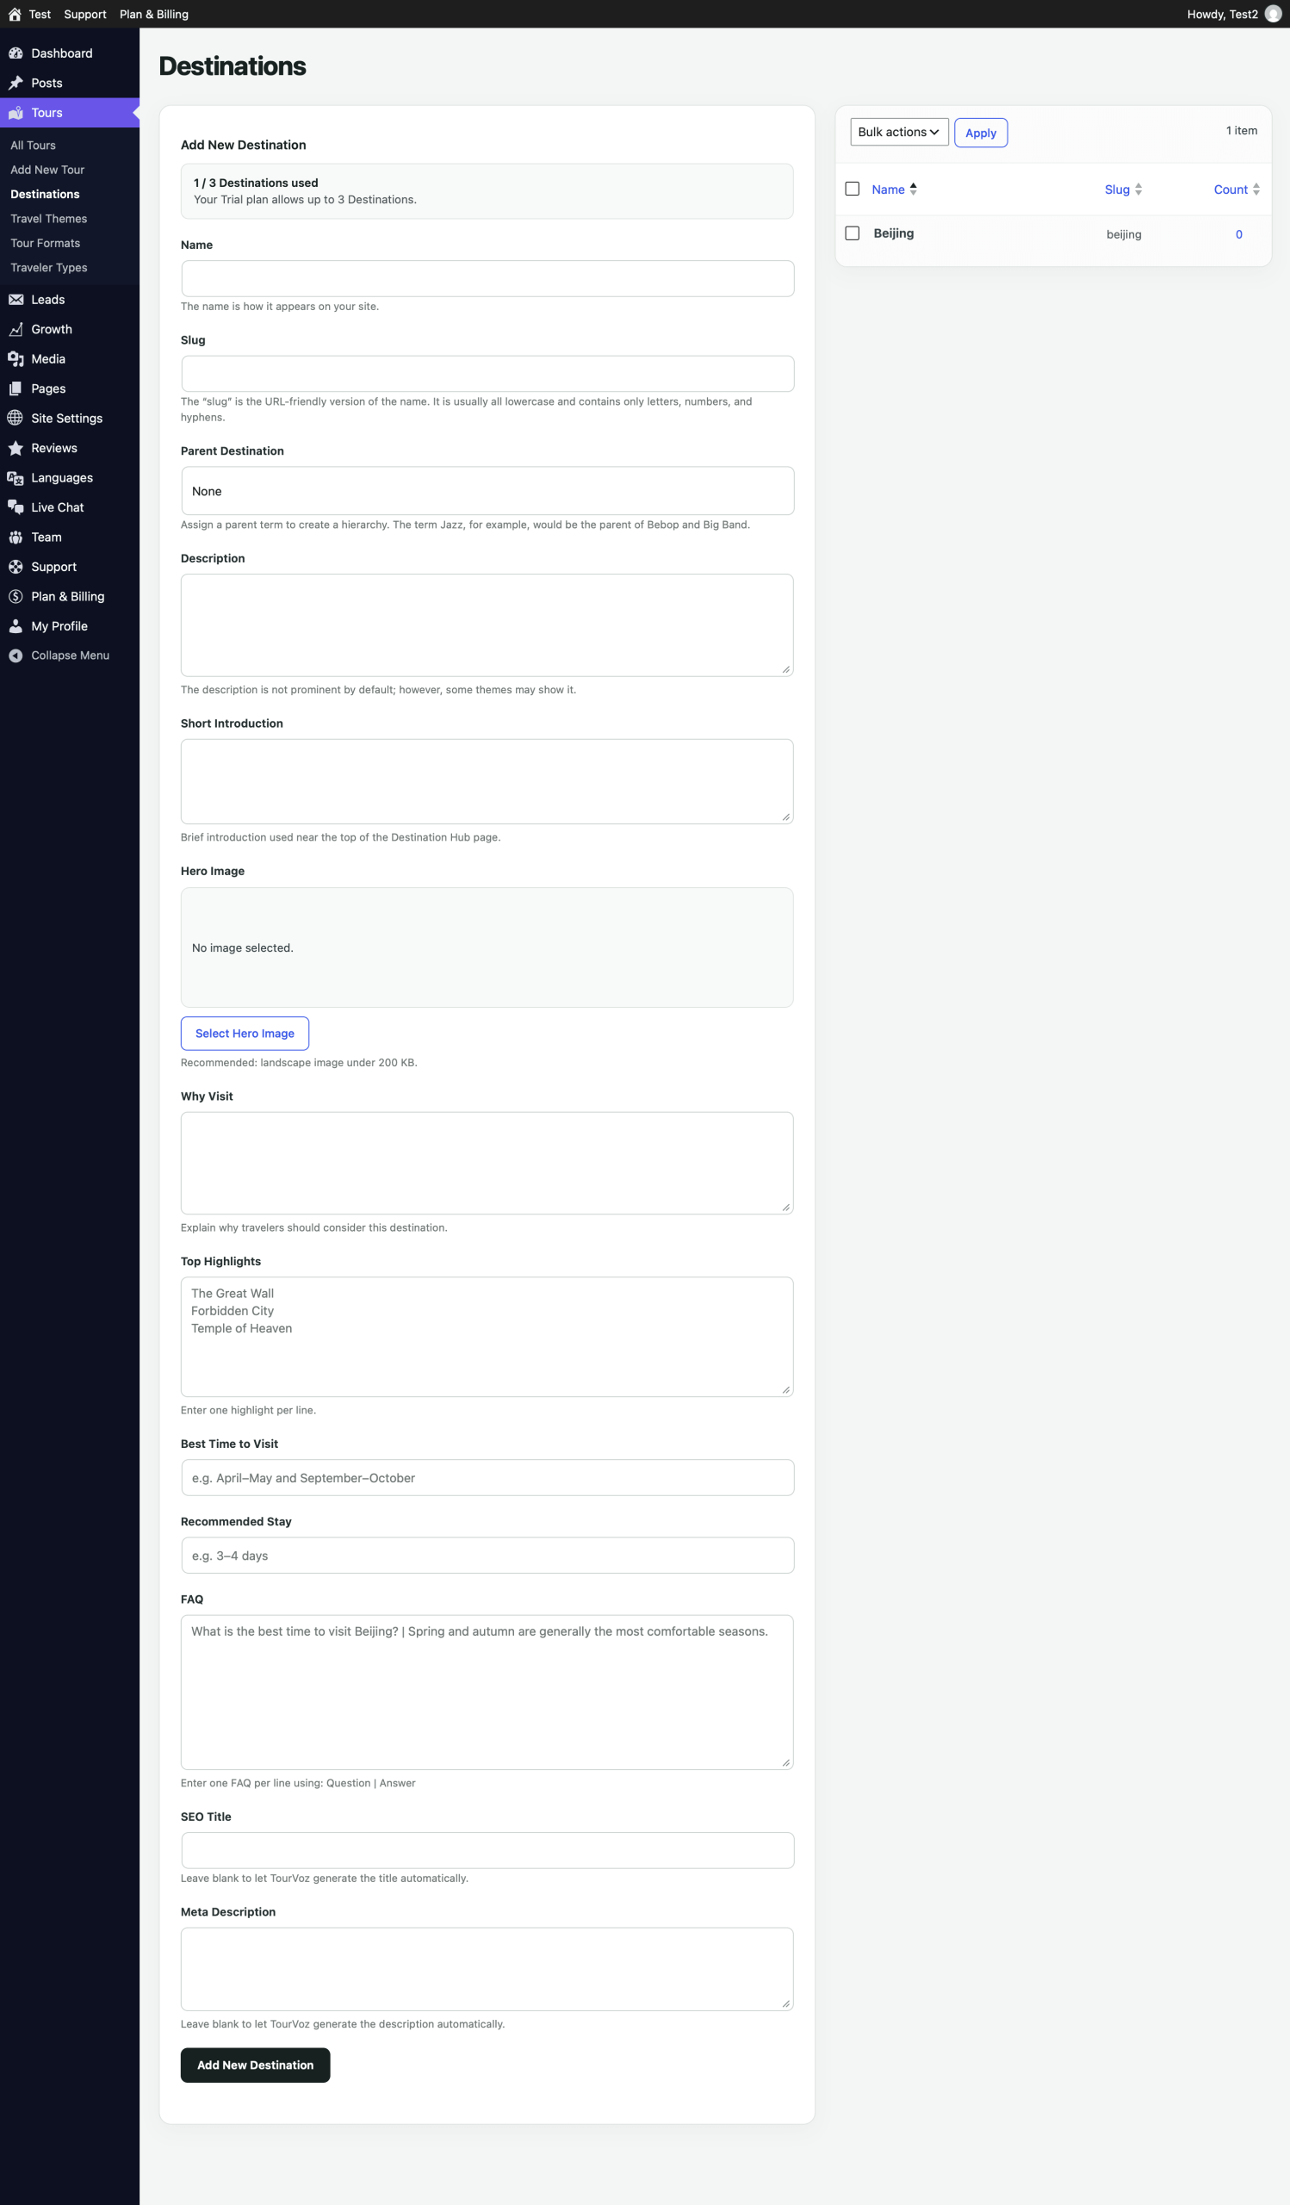Focus the Name input field

(x=487, y=278)
